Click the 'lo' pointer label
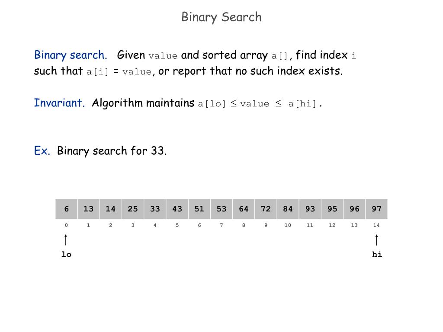The image size is (443, 332). 66,254
